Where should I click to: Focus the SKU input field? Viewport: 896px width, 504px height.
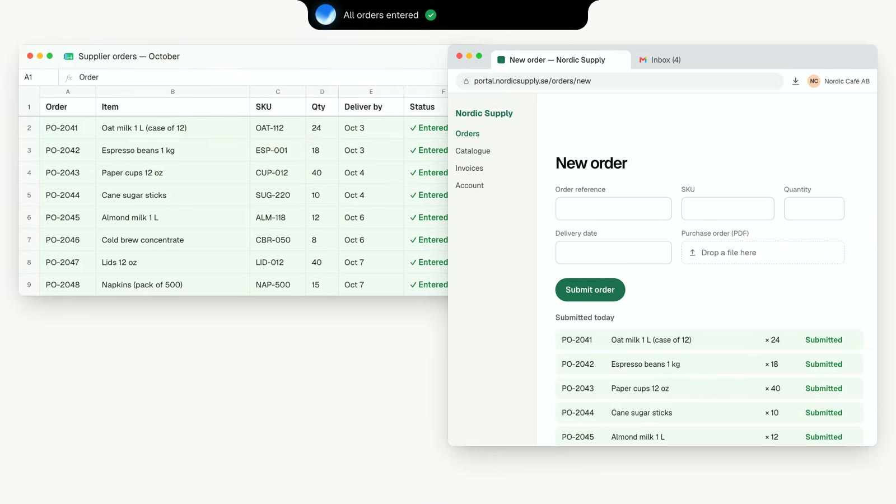[x=727, y=208]
